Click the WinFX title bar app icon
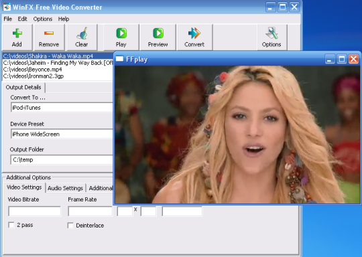 click(7, 7)
